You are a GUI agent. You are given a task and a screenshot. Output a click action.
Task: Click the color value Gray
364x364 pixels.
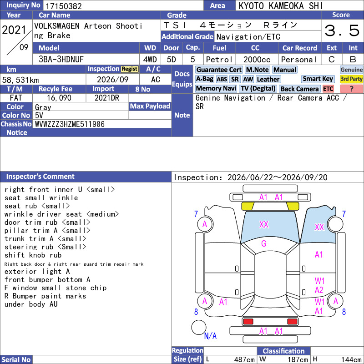43,107
